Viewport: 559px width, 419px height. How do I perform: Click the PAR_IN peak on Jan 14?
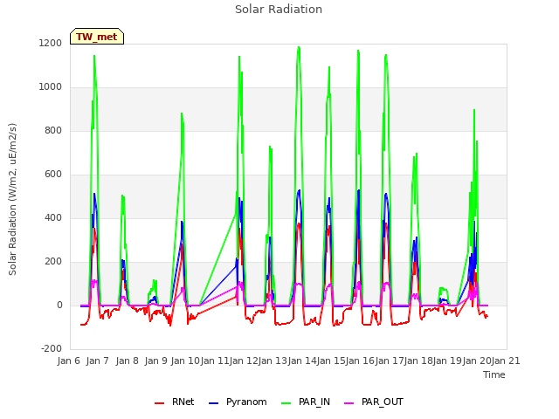pyautogui.click(x=299, y=47)
